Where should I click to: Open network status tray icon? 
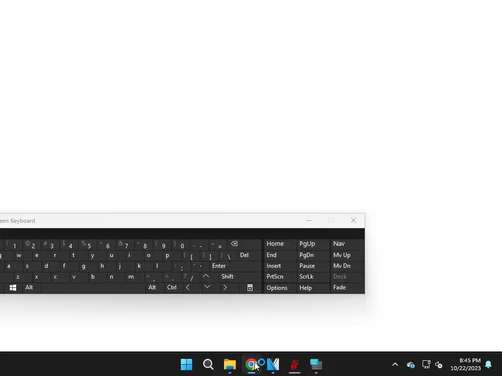pyautogui.click(x=426, y=364)
